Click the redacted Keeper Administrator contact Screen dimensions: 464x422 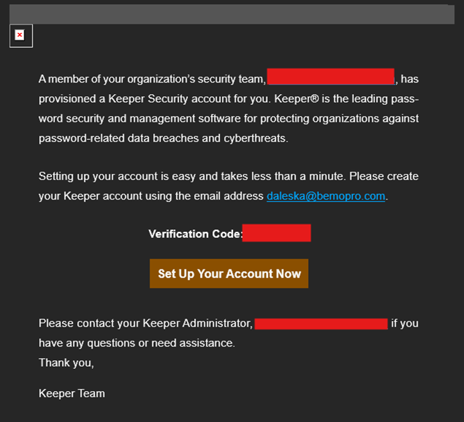(321, 324)
